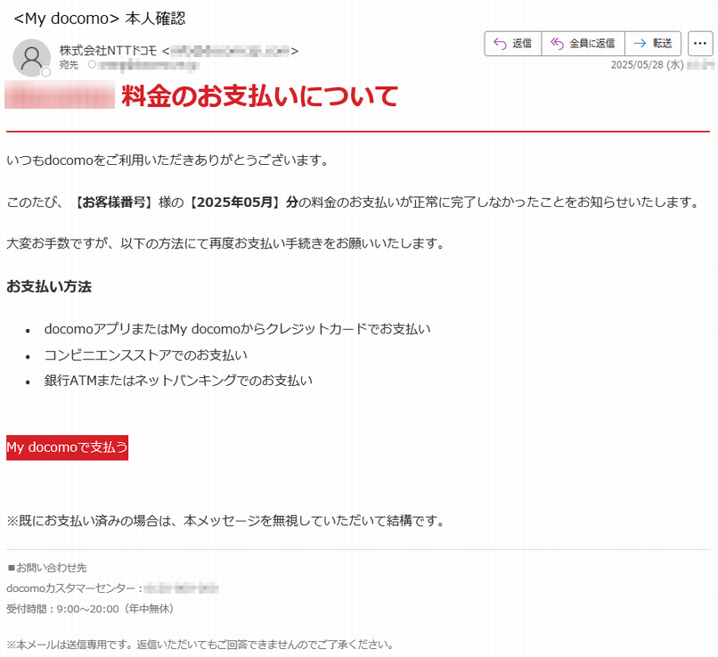
Task: Click the presence status circle on avatar
Action: pyautogui.click(x=45, y=72)
